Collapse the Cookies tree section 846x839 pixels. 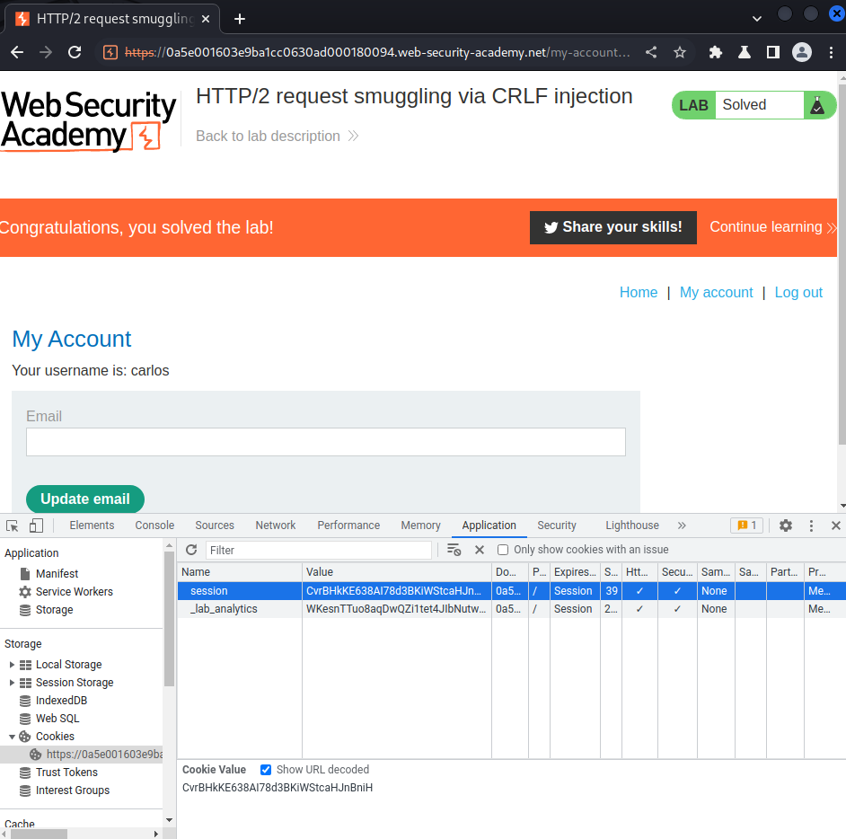pyautogui.click(x=12, y=737)
